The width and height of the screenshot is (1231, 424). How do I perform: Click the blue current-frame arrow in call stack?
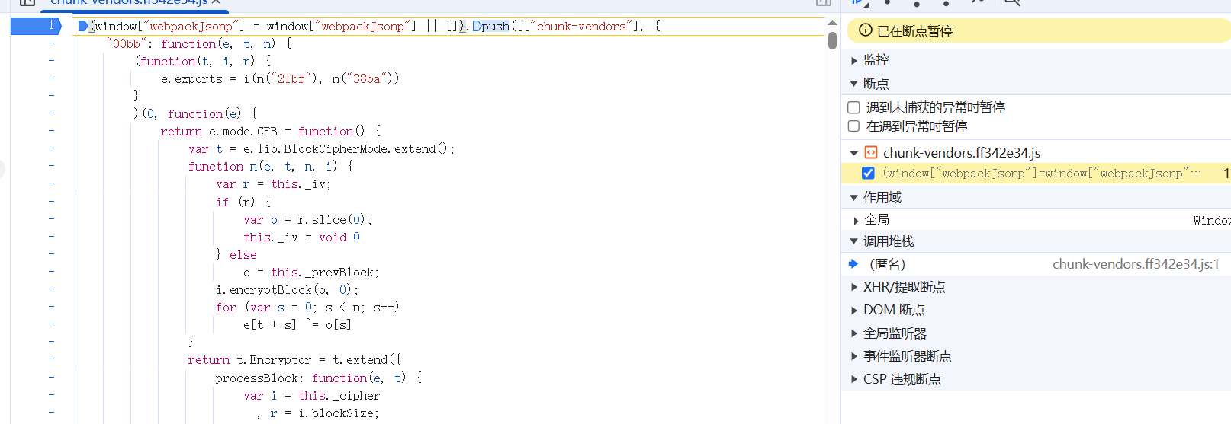point(853,264)
